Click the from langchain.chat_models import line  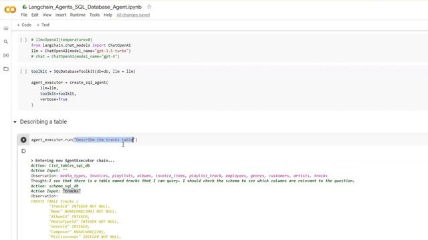81,45
